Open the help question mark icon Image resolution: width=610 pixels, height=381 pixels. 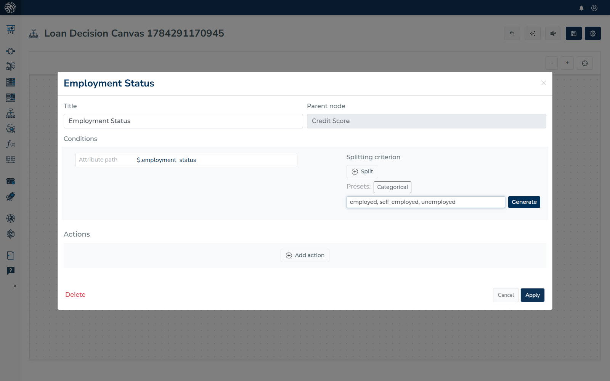11,271
